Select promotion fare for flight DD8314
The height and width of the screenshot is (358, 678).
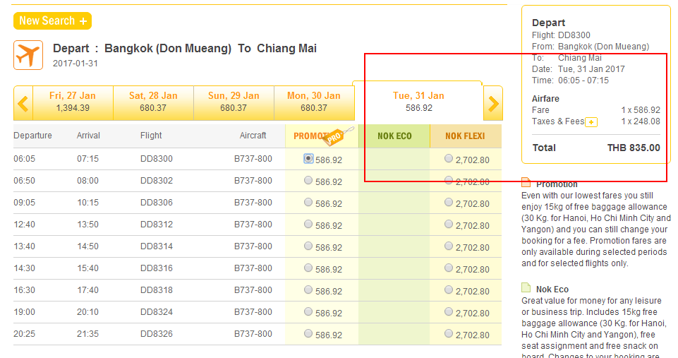(x=308, y=246)
